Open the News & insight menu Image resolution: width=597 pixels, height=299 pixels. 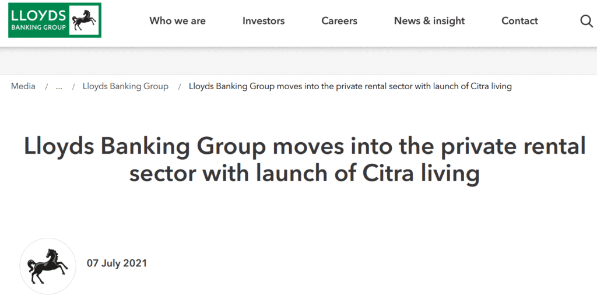pos(429,21)
